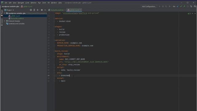Click the Git update project arrow icon
197x111 pixels.
coord(178,6)
